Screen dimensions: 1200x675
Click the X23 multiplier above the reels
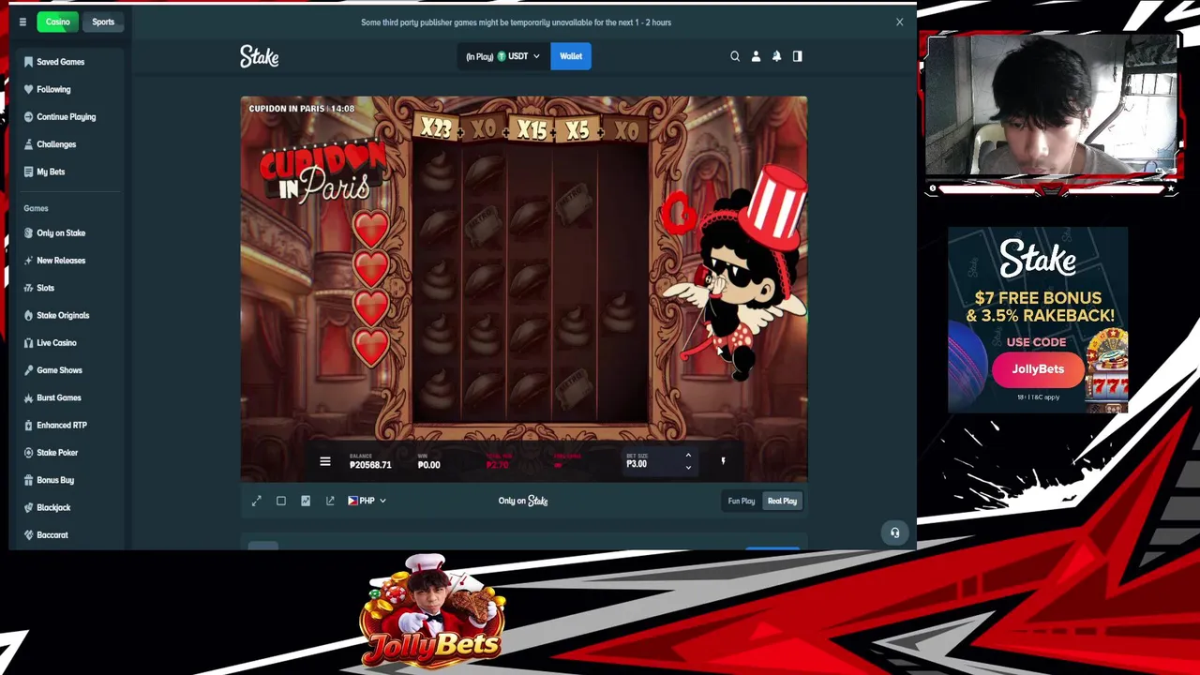point(436,127)
